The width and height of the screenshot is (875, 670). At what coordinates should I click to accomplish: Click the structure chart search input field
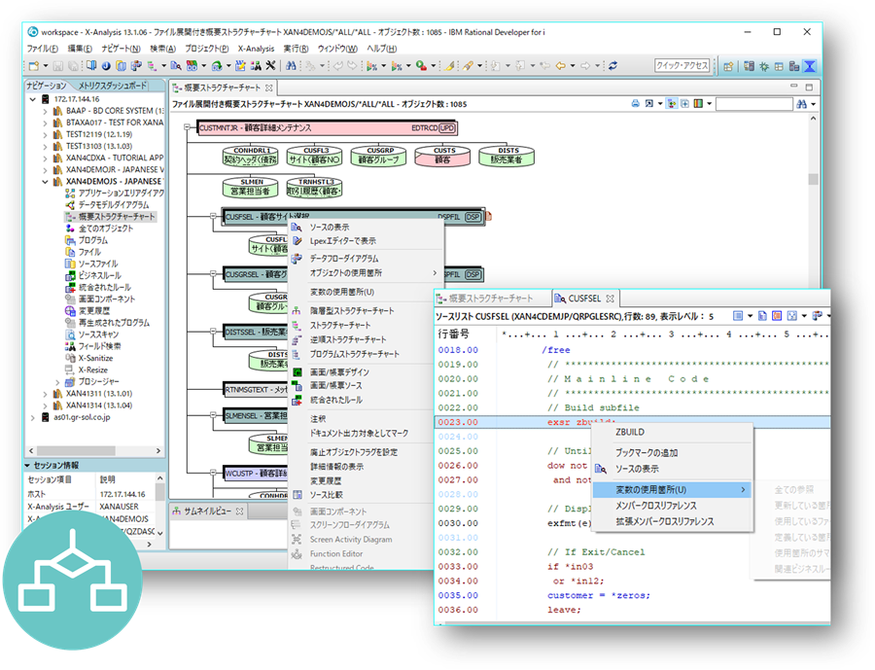[x=753, y=104]
